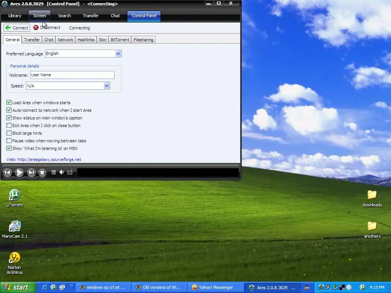Click the next track player button

point(31,172)
